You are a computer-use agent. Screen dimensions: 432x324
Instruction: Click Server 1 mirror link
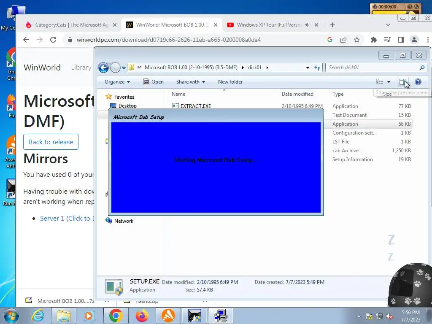tap(67, 218)
